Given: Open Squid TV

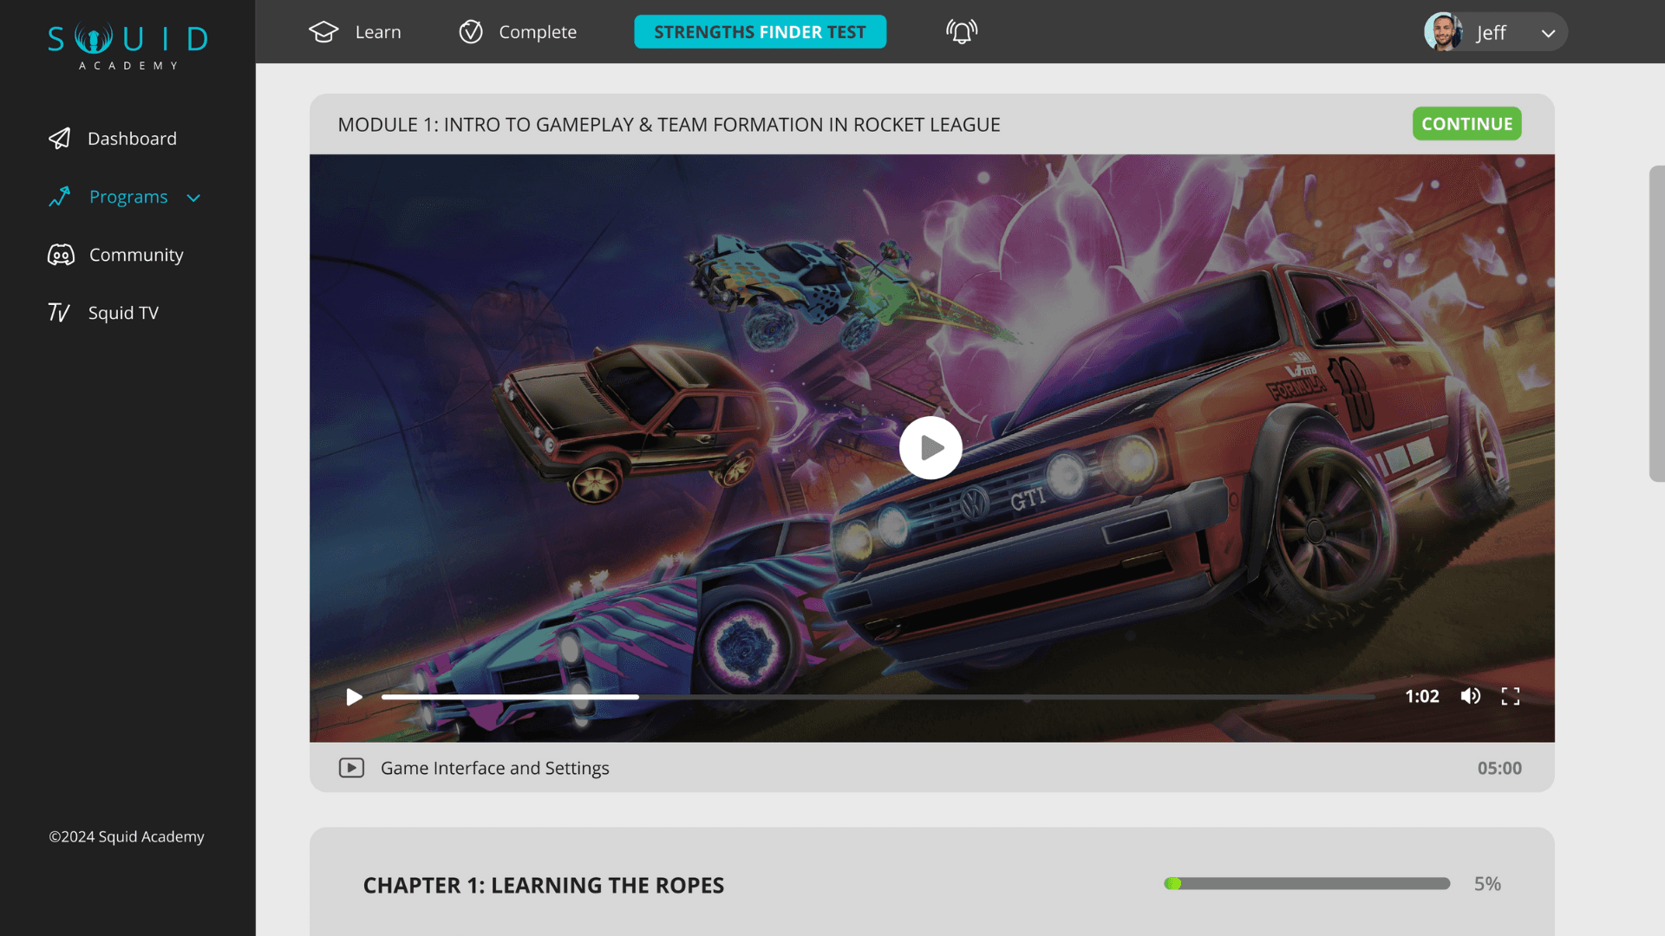Looking at the screenshot, I should pyautogui.click(x=123, y=313).
